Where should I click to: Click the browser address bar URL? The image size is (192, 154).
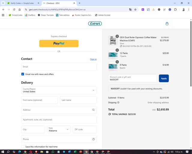point(57,10)
